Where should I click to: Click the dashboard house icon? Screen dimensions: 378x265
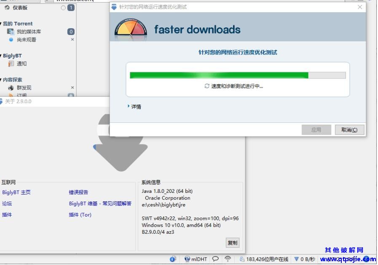click(7, 8)
